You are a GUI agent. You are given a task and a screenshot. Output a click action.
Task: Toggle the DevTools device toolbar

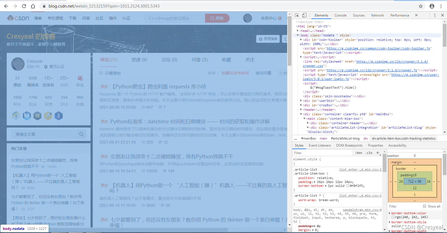[304, 15]
